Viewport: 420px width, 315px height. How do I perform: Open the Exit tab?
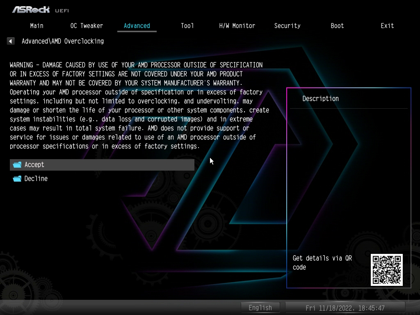[x=387, y=26]
